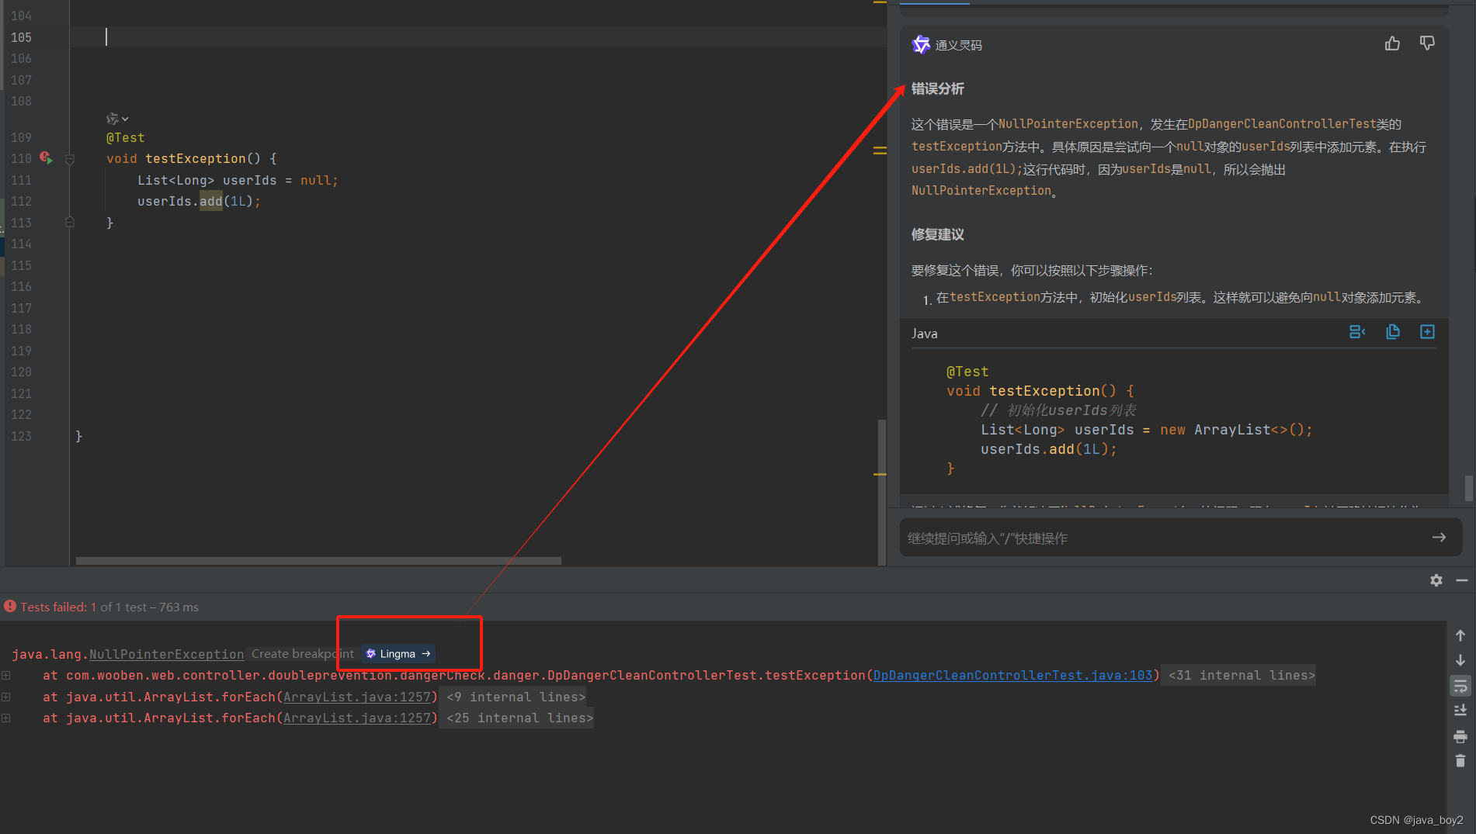1476x834 pixels.
Task: Click the editor vertical scrollbar thumb
Action: coord(882,492)
